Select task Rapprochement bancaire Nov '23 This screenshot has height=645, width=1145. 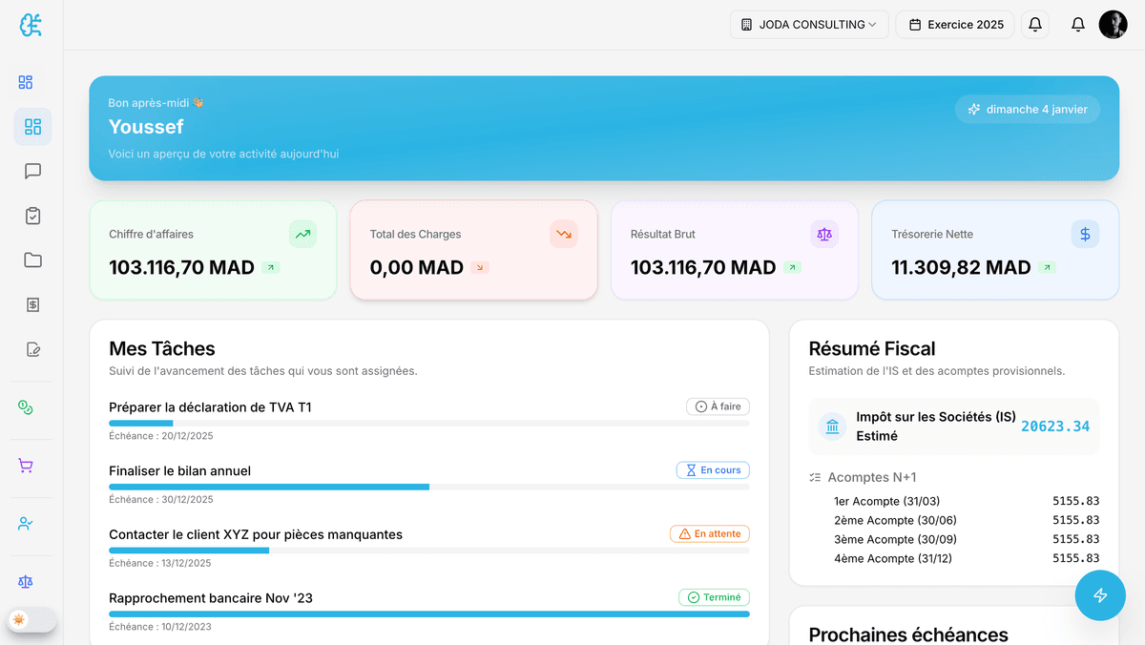211,598
